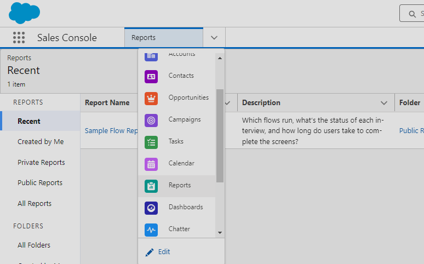Screen dimensions: 424x264
Task: Click the Edit pencil icon
Action: (150, 252)
